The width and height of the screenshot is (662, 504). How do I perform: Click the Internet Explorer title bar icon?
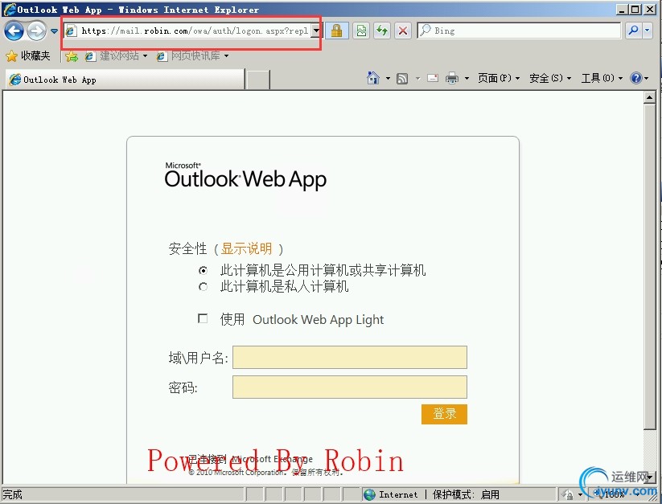pos(10,10)
